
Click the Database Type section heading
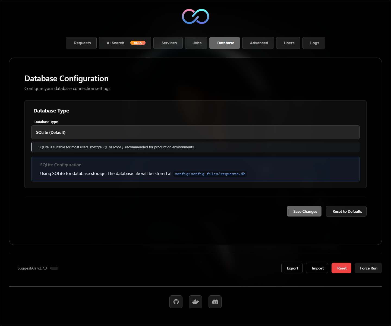point(51,111)
